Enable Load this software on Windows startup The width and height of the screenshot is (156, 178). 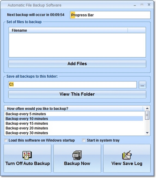pyautogui.click(x=6, y=140)
